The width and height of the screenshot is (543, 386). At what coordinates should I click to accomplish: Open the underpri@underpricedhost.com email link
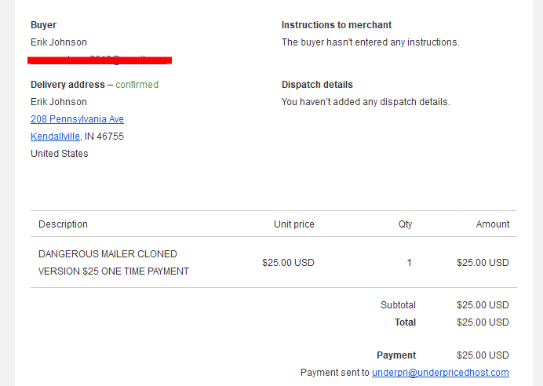tap(440, 373)
